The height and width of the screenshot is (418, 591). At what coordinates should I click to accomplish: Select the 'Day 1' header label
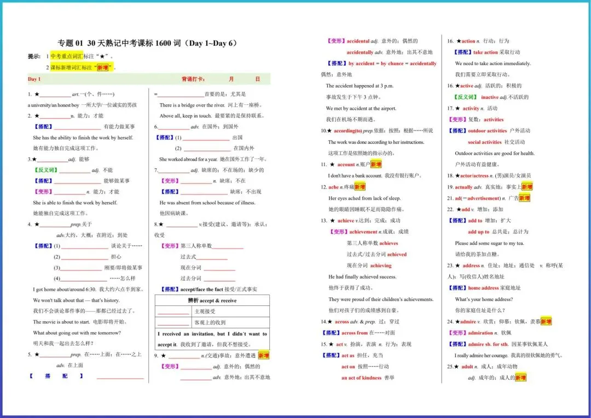click(x=34, y=79)
